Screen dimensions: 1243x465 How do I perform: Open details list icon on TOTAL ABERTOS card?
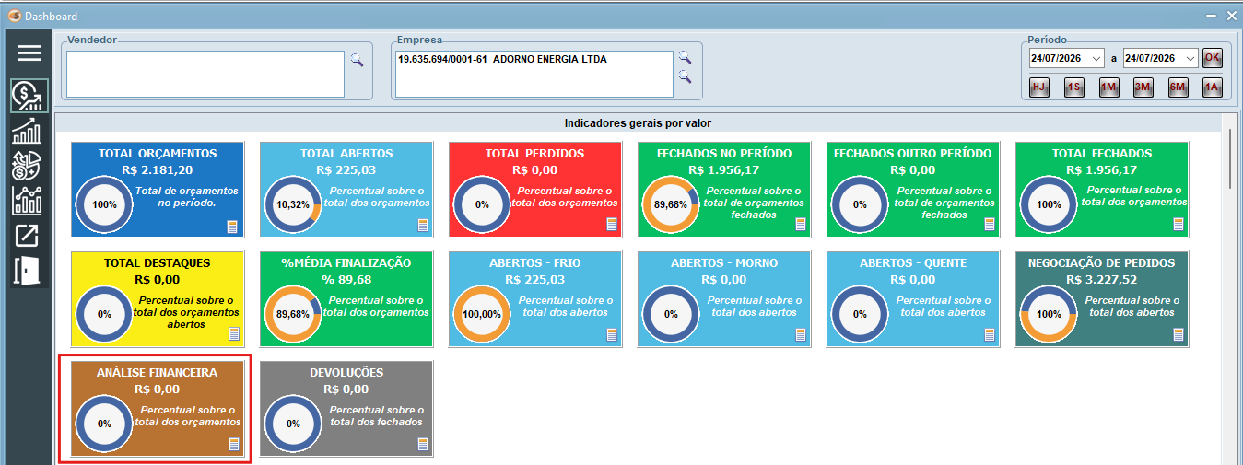423,225
